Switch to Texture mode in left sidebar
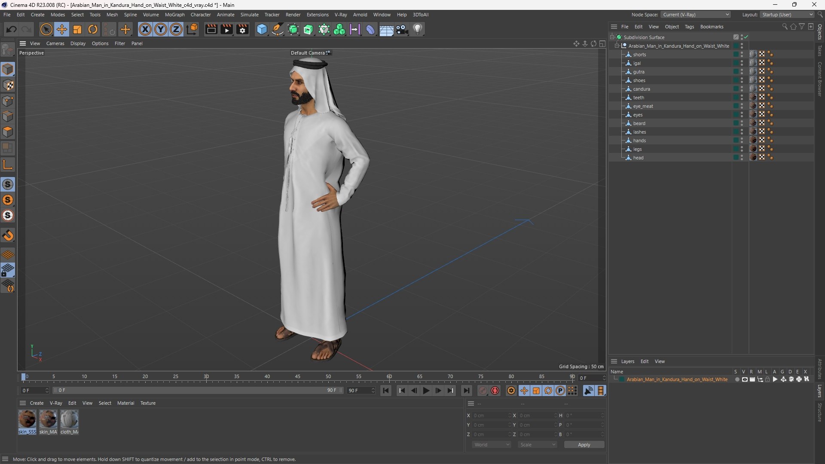Image resolution: width=825 pixels, height=464 pixels. coord(8,85)
